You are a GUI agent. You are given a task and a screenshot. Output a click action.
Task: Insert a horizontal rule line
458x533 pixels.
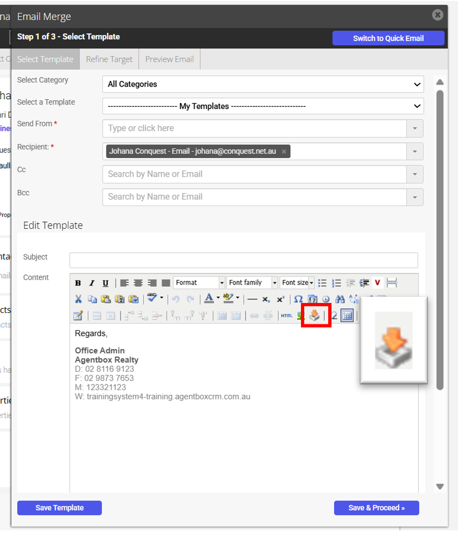(253, 299)
